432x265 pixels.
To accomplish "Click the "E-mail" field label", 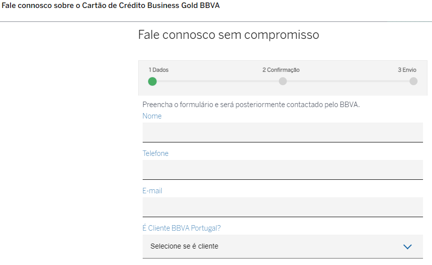I will point(152,191).
